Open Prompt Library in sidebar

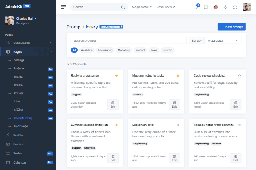coord(23,118)
